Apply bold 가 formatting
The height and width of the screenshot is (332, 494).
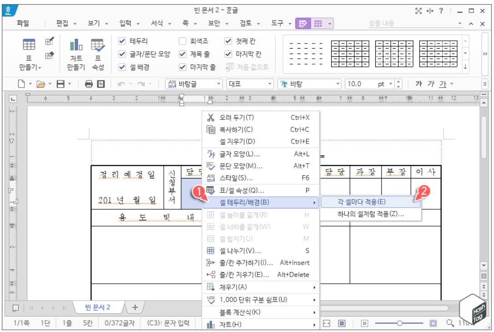coord(418,84)
